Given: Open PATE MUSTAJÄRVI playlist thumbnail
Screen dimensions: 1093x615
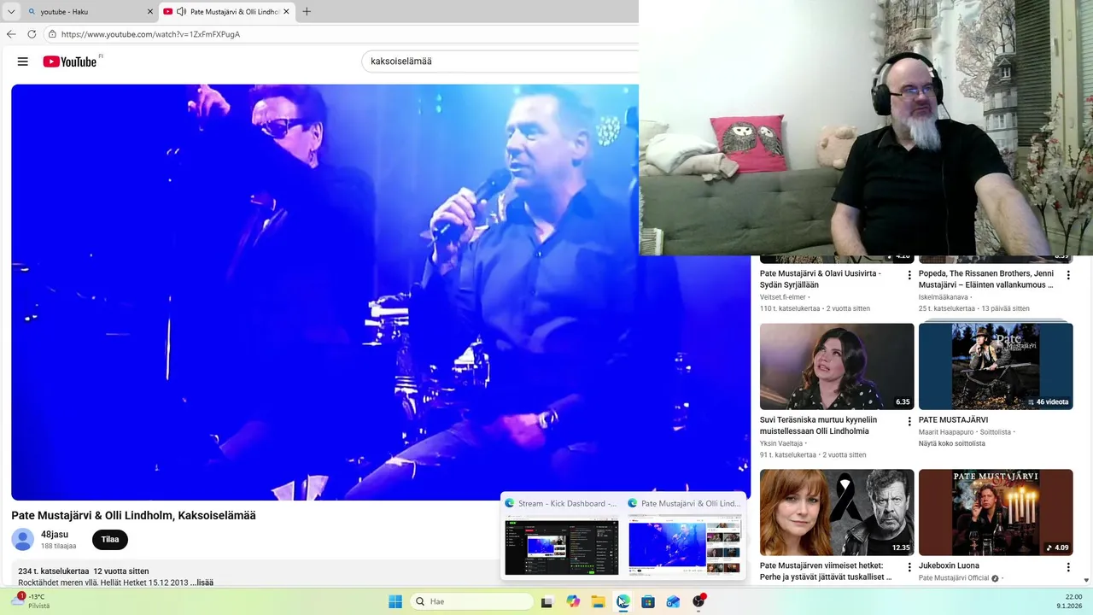Looking at the screenshot, I should click(996, 366).
